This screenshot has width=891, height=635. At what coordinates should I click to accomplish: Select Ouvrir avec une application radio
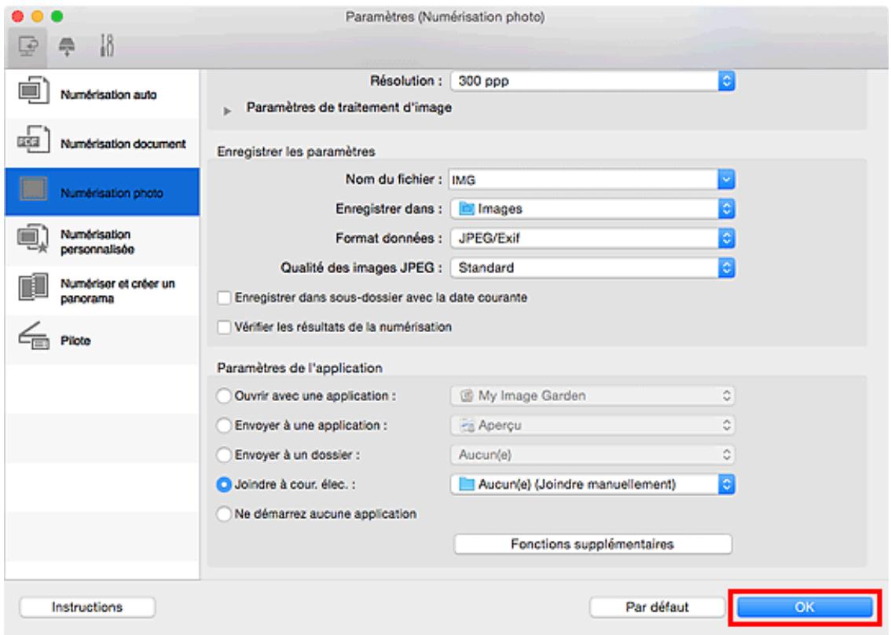(224, 396)
